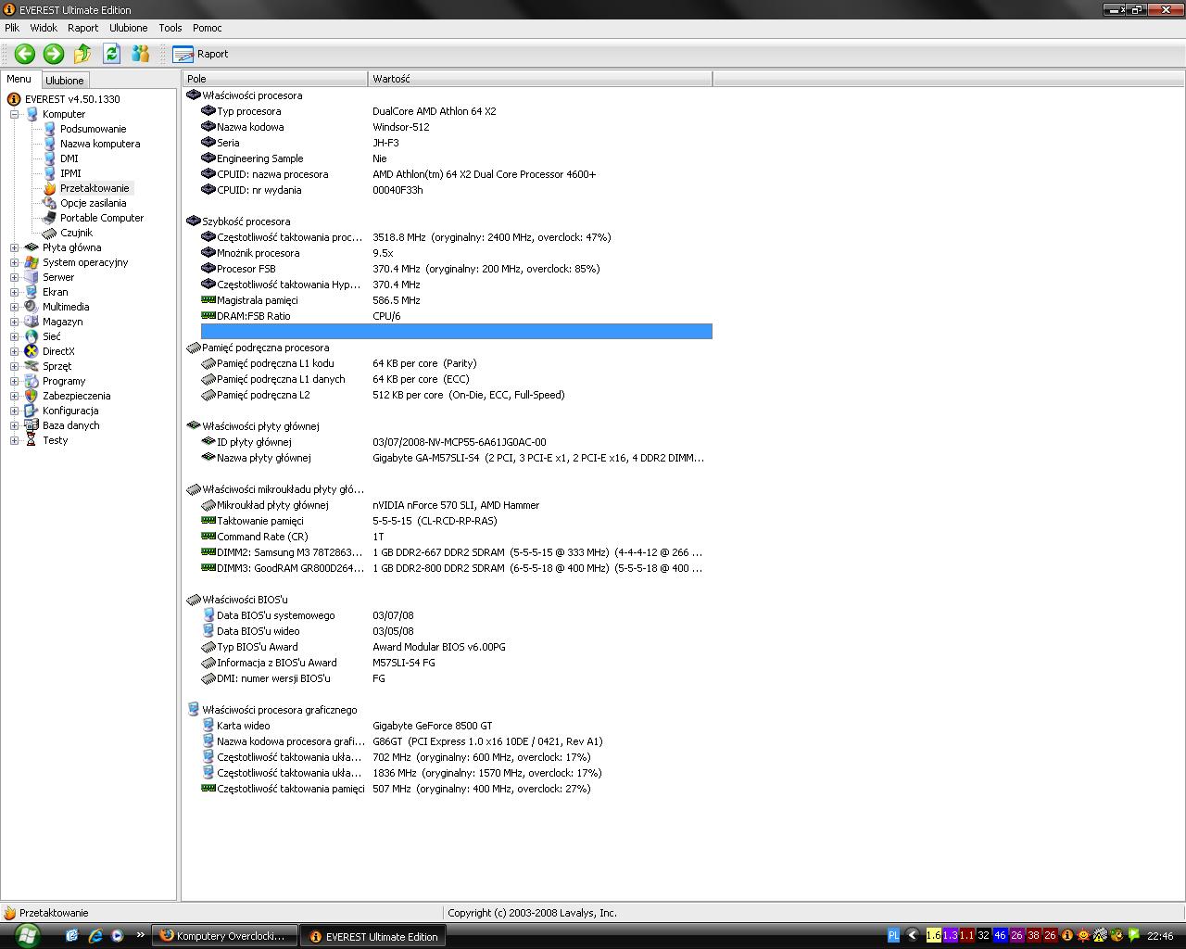
Task: Click the Sieć network icon
Action: [x=32, y=336]
